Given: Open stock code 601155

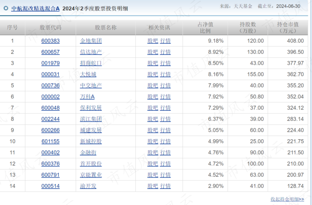Looking at the screenshot, I should (50, 141).
